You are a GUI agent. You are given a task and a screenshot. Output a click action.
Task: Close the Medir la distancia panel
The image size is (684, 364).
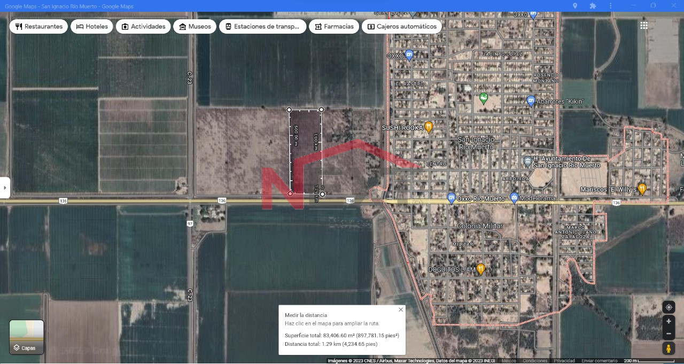[401, 309]
